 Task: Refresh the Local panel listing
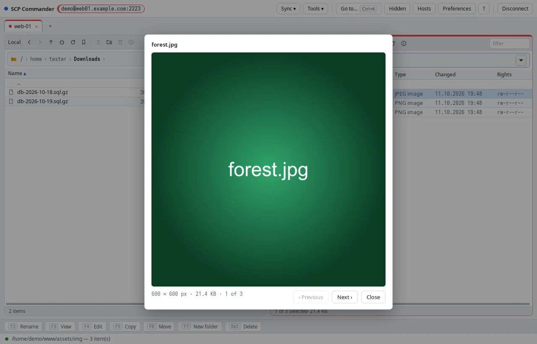pos(73,42)
